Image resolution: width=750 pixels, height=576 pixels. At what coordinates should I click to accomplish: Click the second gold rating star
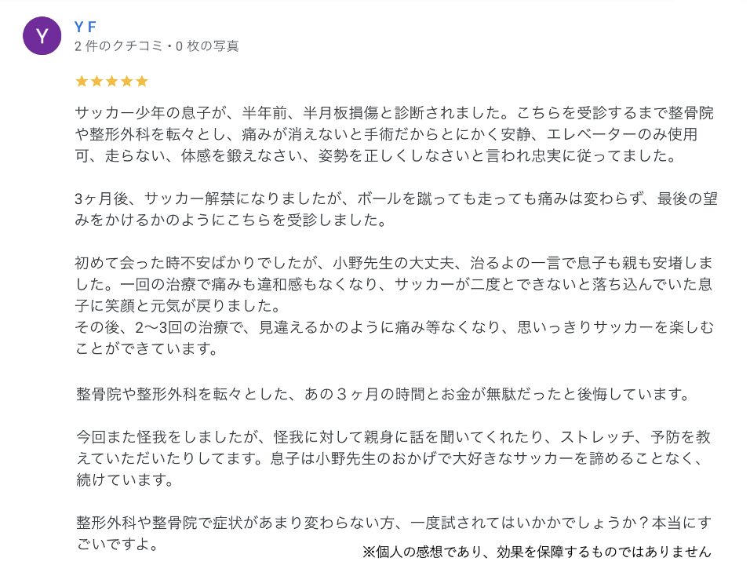coord(96,81)
